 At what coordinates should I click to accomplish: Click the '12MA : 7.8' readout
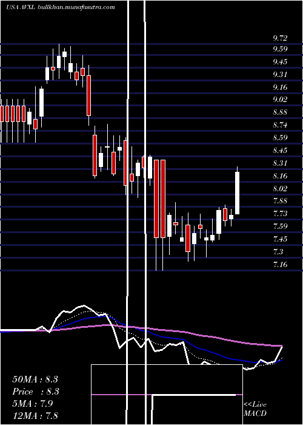[35, 415]
